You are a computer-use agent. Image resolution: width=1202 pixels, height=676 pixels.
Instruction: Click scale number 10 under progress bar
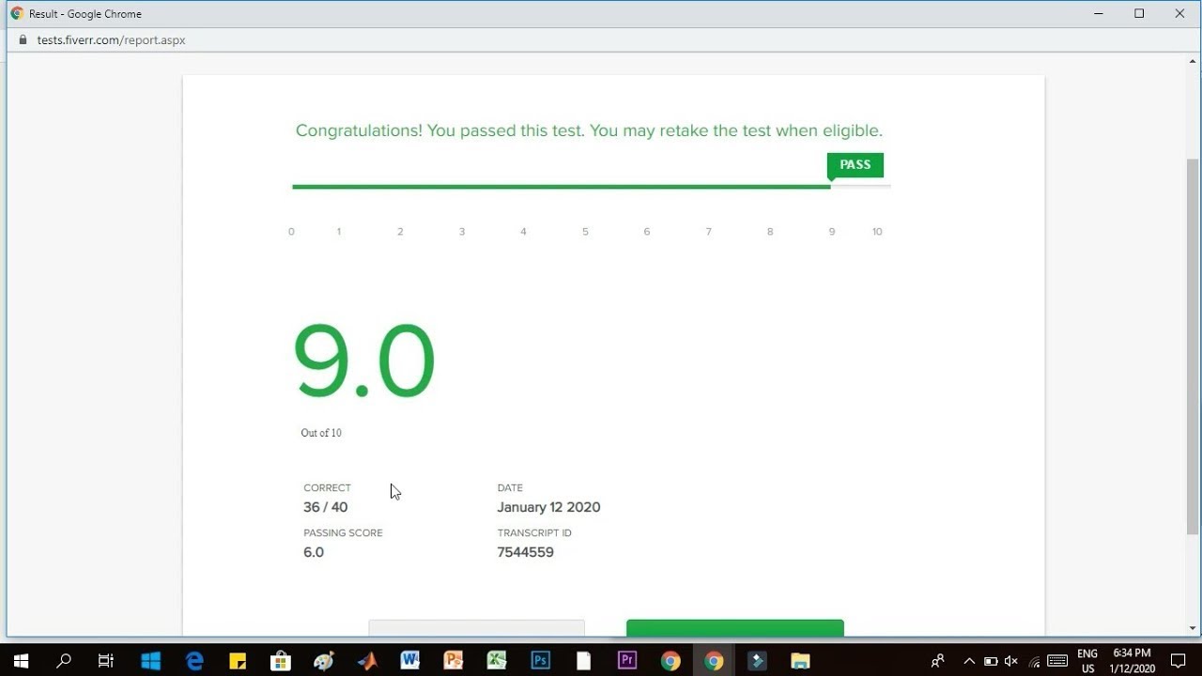point(877,232)
